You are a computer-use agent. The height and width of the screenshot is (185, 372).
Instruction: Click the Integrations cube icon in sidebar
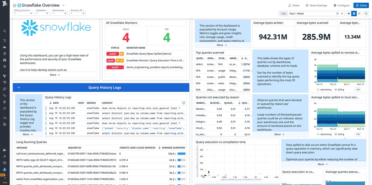(x=5, y=66)
